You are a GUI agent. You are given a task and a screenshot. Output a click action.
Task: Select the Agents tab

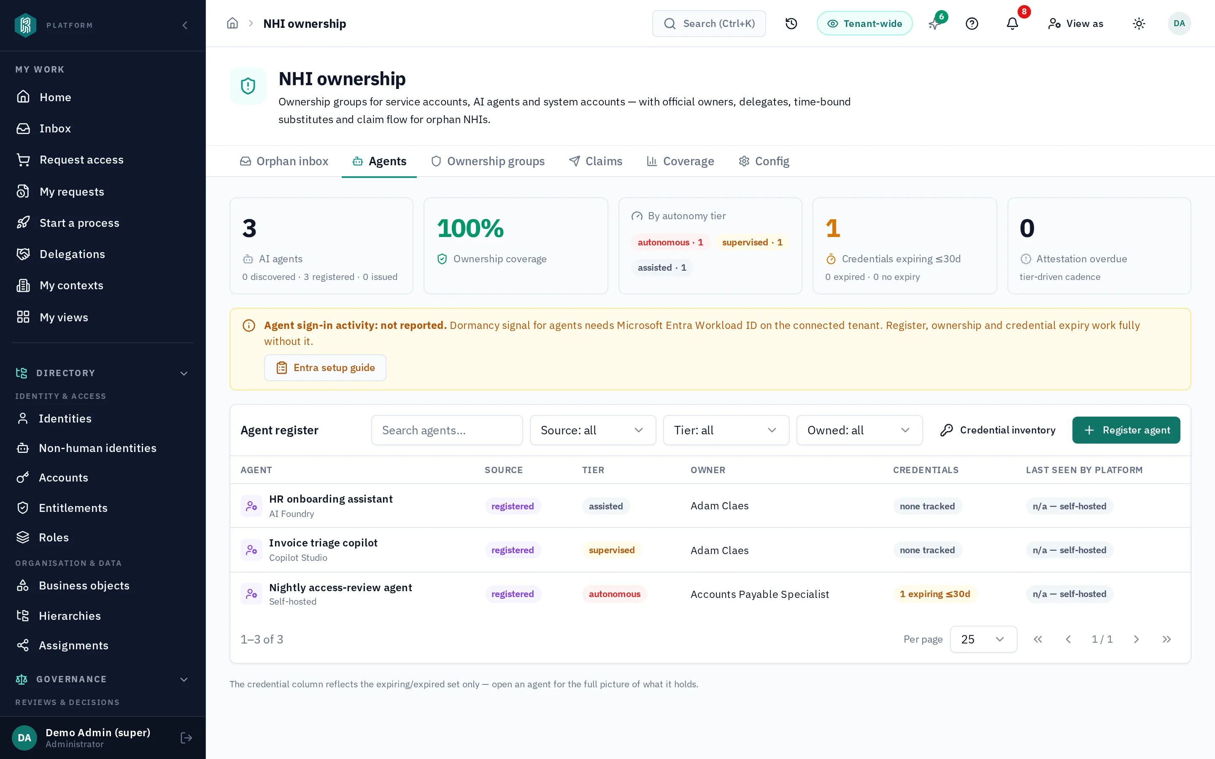(379, 161)
